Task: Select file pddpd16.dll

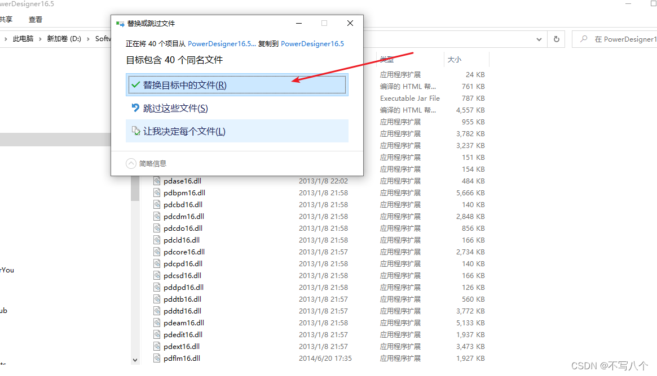Action: [x=183, y=287]
